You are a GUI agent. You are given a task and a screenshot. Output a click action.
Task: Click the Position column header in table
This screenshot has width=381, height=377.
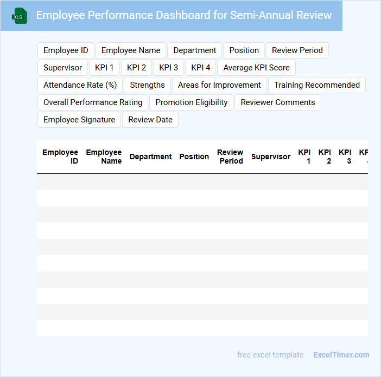tap(194, 157)
